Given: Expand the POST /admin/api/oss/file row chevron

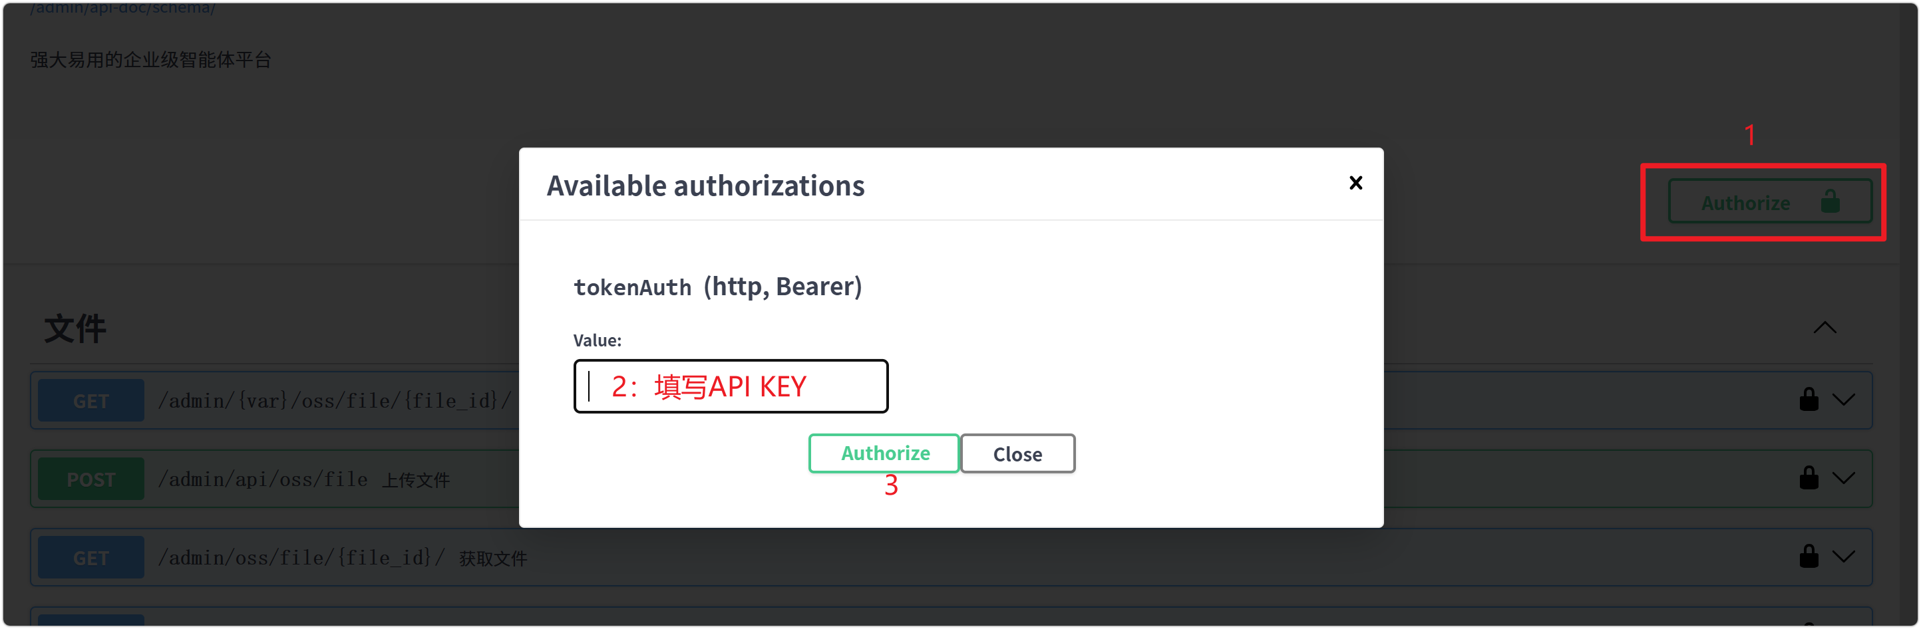Looking at the screenshot, I should coord(1843,479).
